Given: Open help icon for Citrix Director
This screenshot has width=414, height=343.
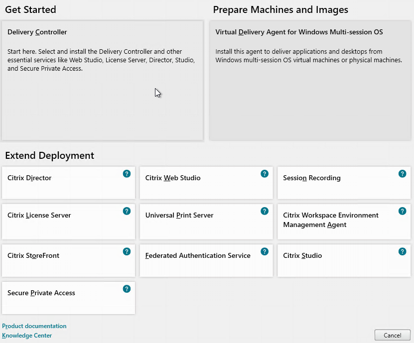Looking at the screenshot, I should pyautogui.click(x=127, y=174).
